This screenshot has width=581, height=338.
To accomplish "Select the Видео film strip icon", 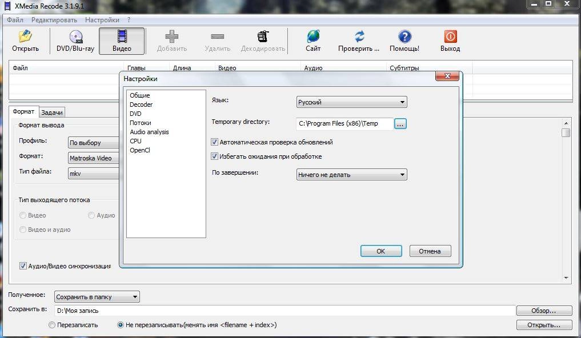I will pos(122,37).
